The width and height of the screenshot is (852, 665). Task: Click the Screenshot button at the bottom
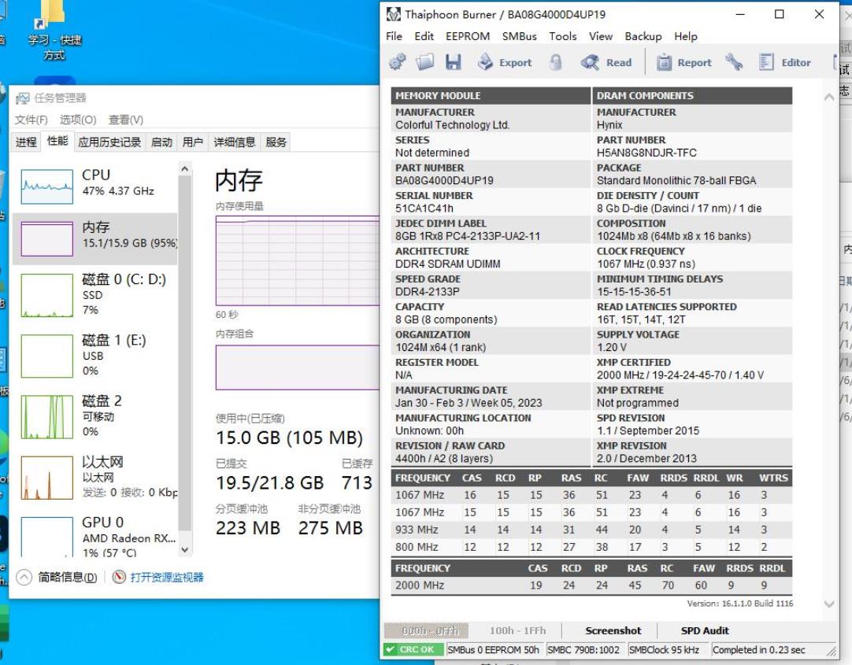click(x=613, y=630)
